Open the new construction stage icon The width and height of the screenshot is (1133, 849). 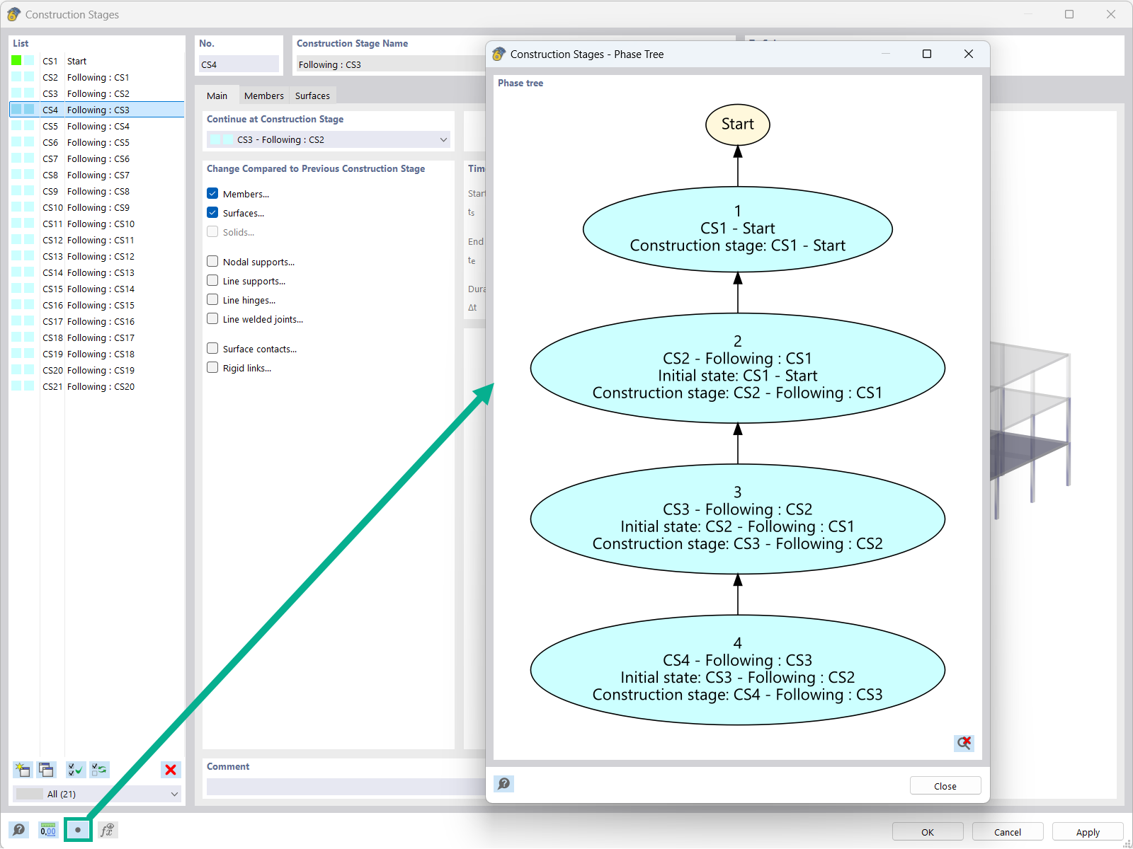(x=23, y=770)
